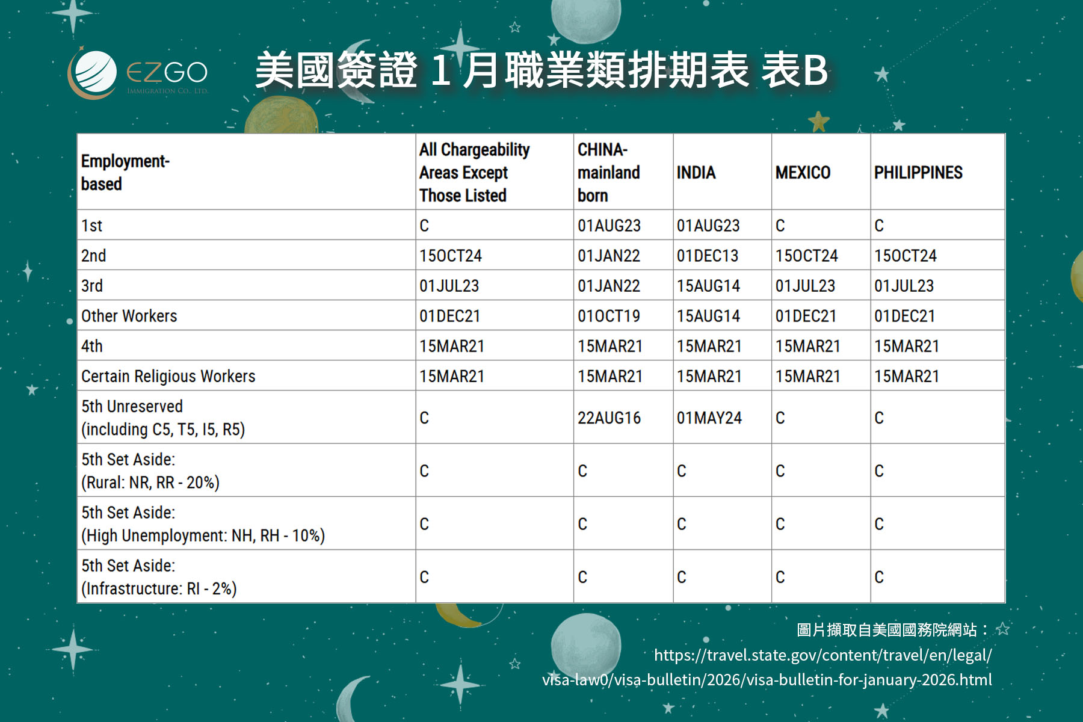The image size is (1083, 722).
Task: Click the main Chinese title heading
Action: [541, 70]
